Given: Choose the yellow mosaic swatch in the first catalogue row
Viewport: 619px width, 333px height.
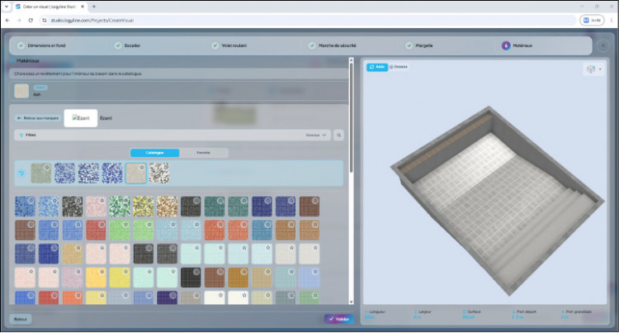Looking at the screenshot, I should point(144,207).
